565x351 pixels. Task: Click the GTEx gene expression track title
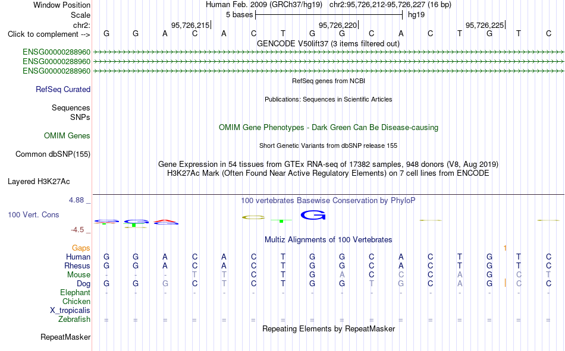click(328, 164)
